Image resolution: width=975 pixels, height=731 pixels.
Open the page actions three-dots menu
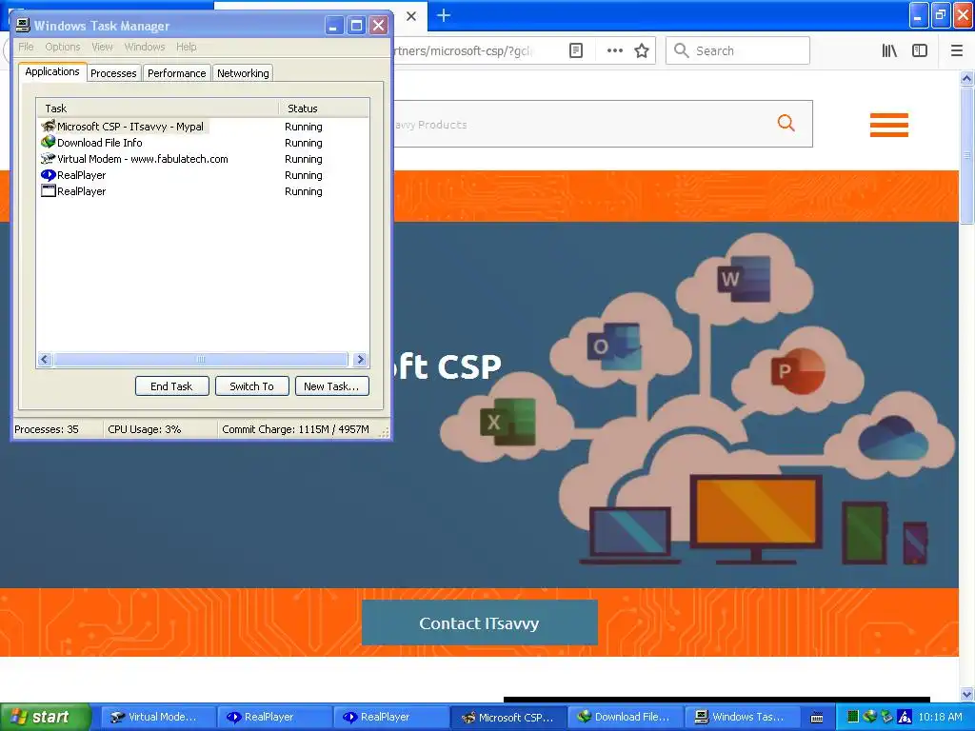615,50
